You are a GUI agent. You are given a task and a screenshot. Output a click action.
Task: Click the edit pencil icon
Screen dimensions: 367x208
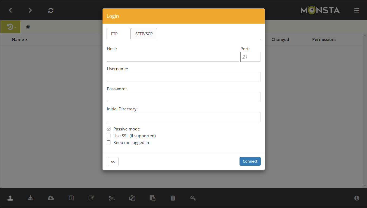pyautogui.click(x=91, y=198)
